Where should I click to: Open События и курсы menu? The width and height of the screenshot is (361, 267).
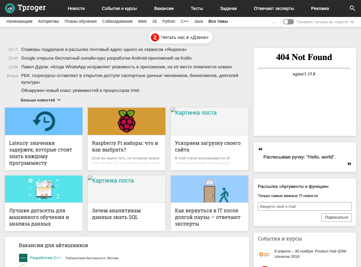coord(119,9)
